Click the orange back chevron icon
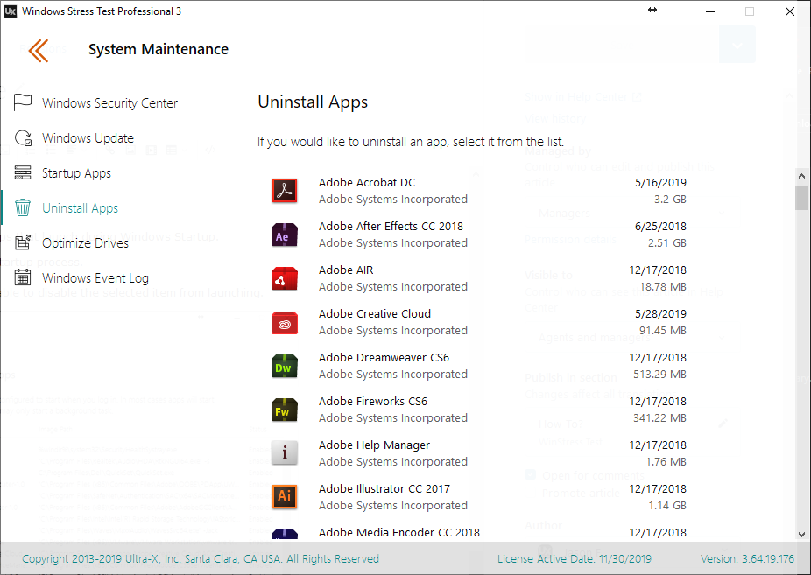Image resolution: width=811 pixels, height=575 pixels. 38,50
